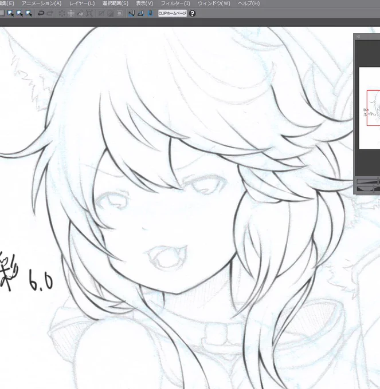Click the Navigator panel preview thumbnail
Image resolution: width=380 pixels, height=389 pixels.
tap(370, 108)
